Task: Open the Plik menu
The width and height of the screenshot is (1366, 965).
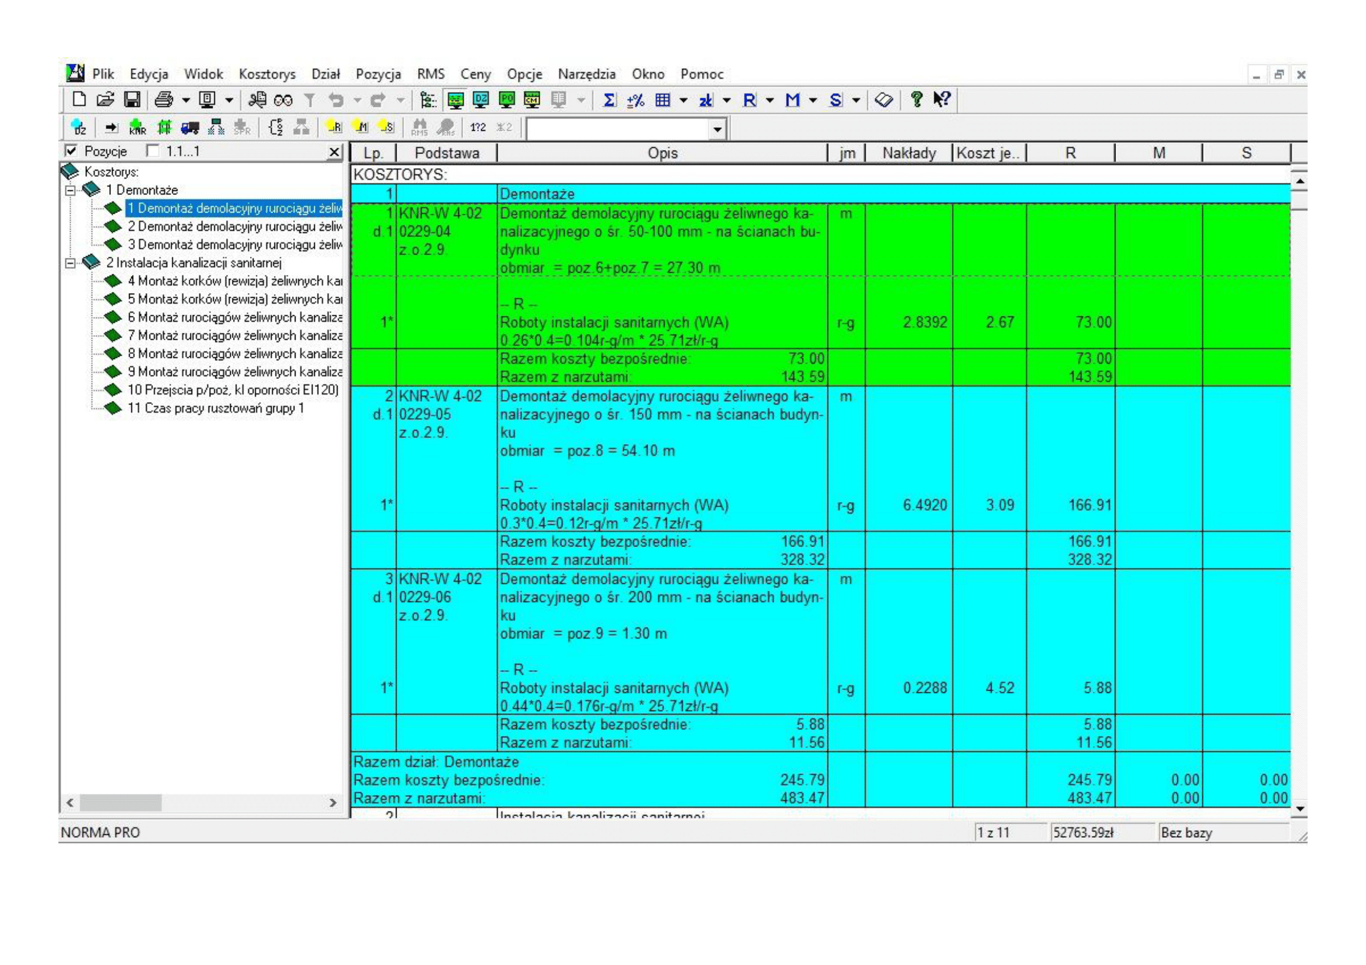Action: 103,74
